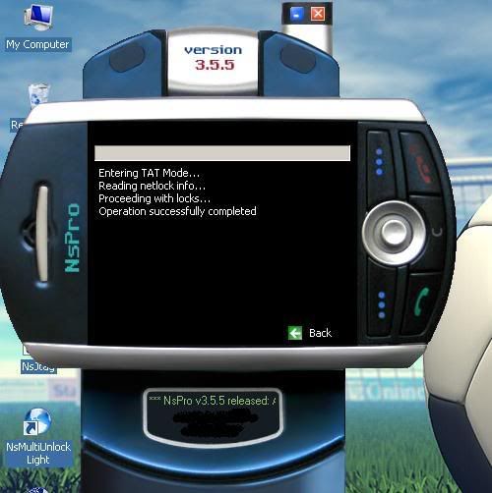Click the lower three-dot soft key
This screenshot has height=493, width=492.
click(382, 305)
